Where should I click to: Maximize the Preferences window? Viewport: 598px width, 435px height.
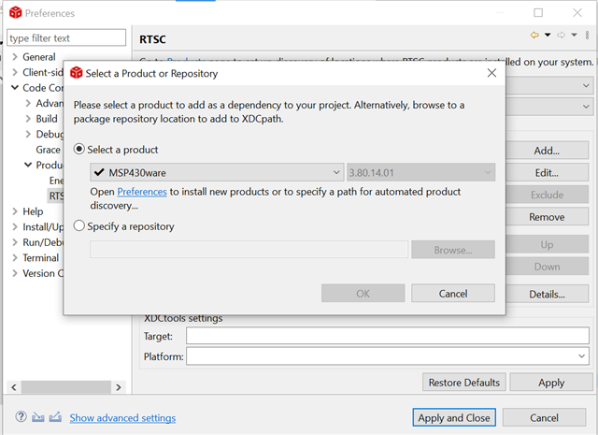tap(538, 14)
